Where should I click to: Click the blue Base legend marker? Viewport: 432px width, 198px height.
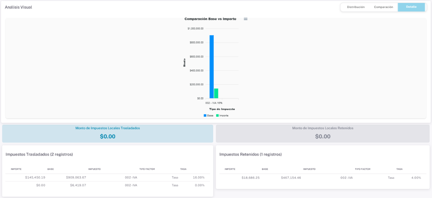coord(205,115)
